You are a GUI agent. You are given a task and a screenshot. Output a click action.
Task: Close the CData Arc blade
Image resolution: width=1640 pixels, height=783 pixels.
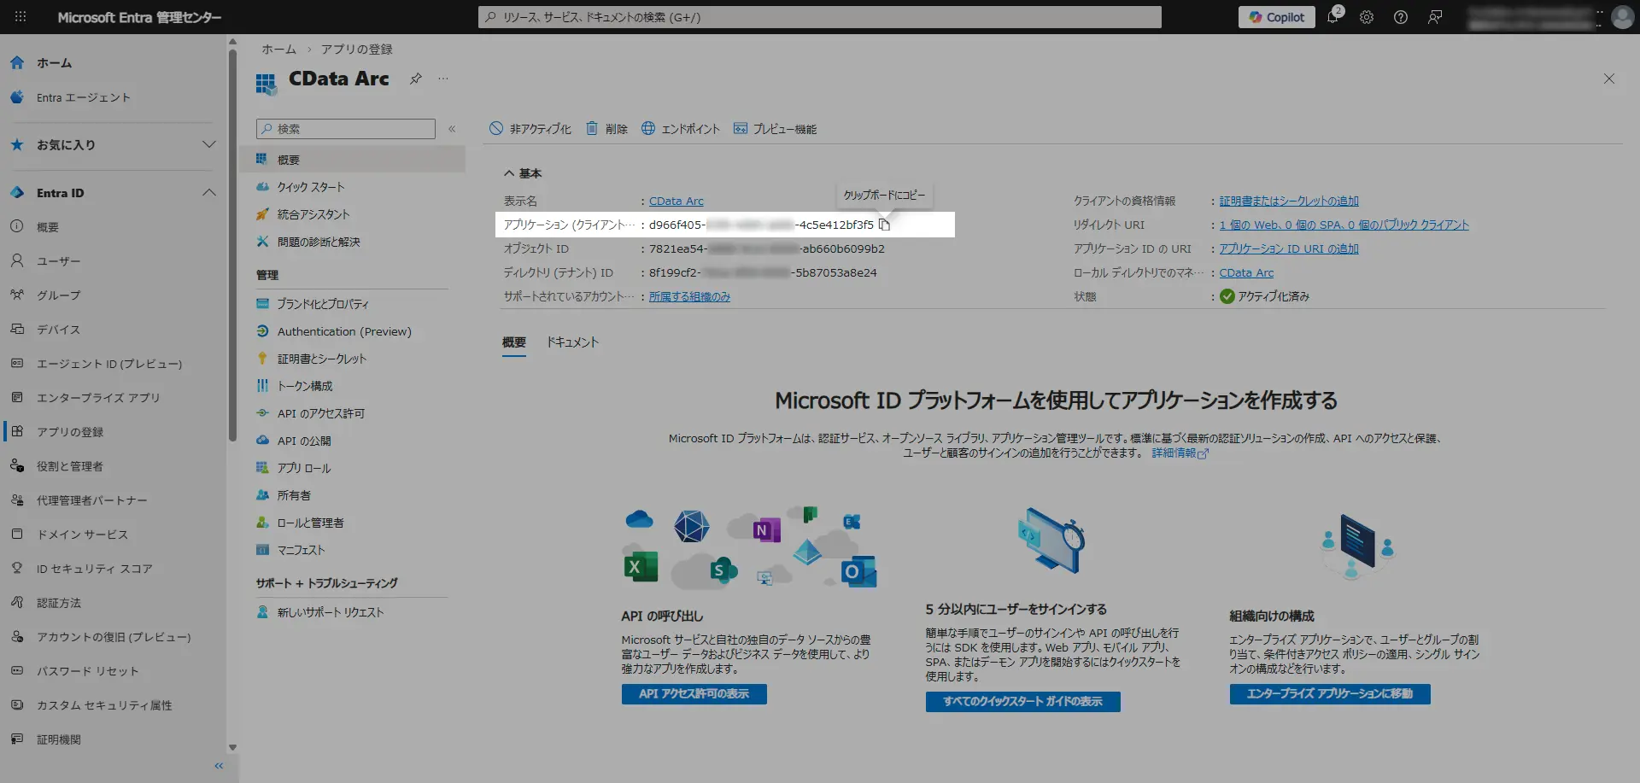[1608, 79]
